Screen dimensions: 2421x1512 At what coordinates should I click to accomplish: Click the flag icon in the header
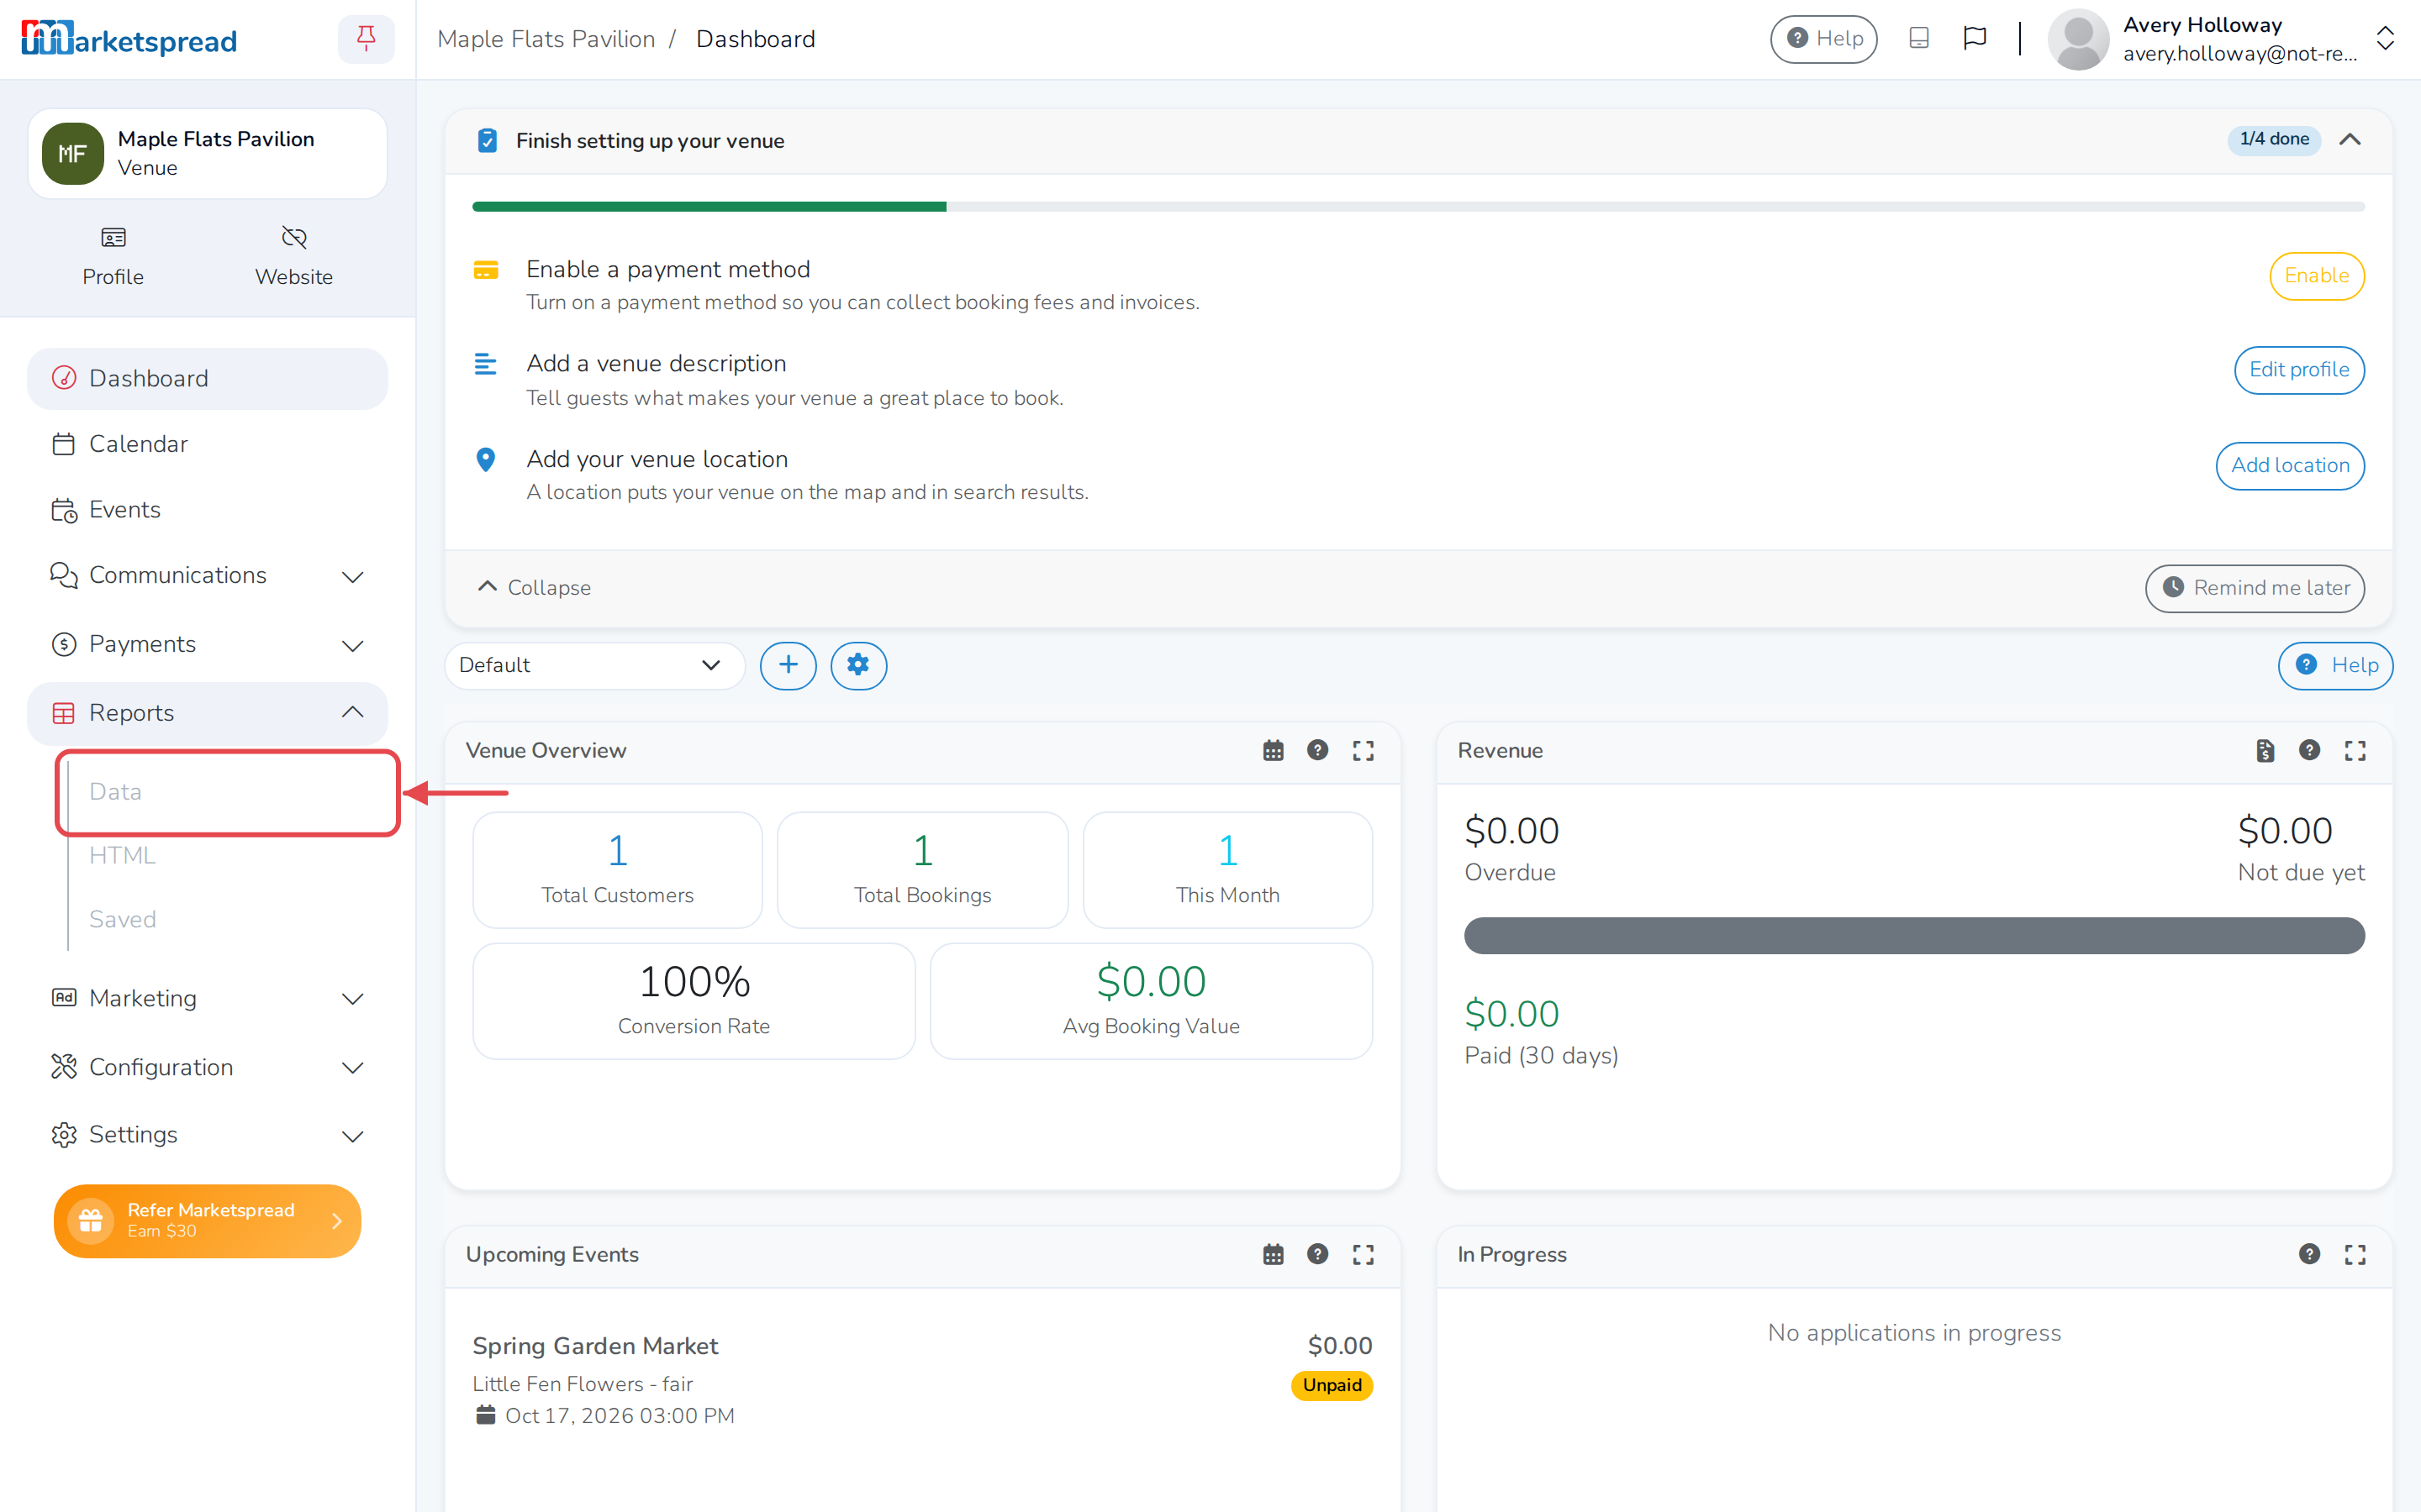pos(1974,38)
